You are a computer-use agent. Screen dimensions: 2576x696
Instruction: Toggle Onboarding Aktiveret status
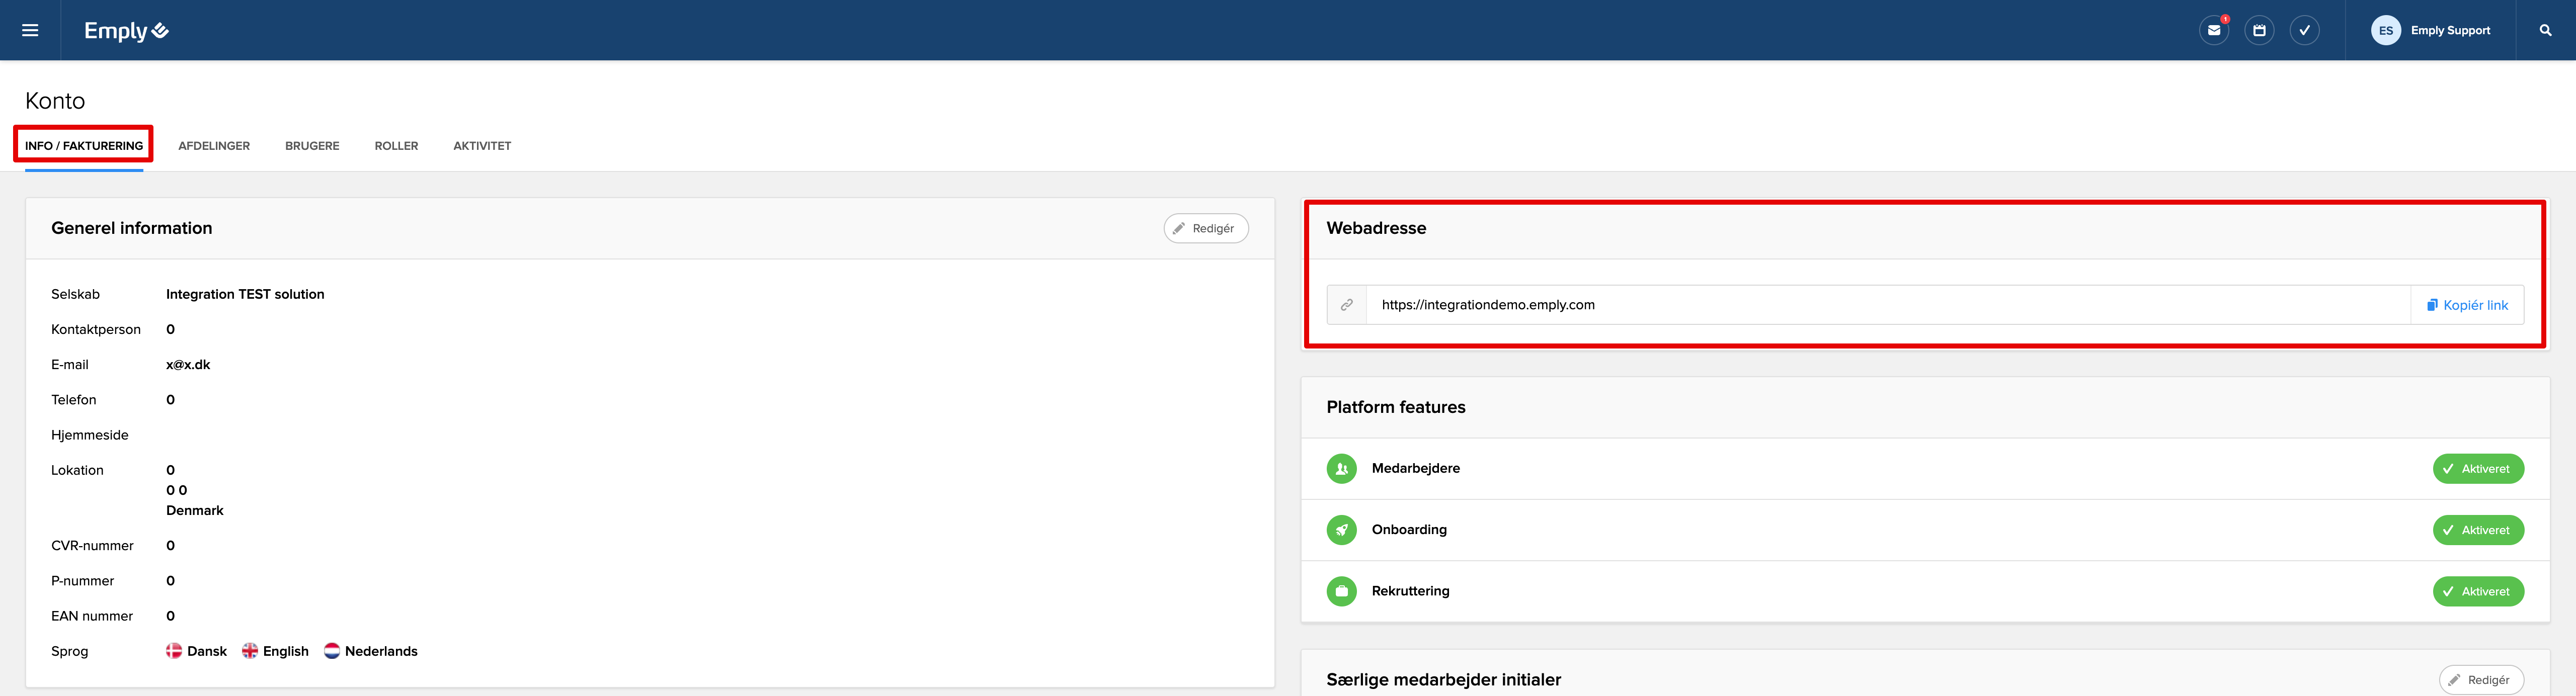2477,530
